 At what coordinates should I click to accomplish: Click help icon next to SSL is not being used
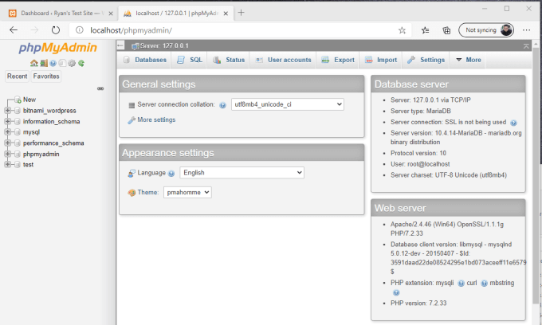pyautogui.click(x=513, y=123)
